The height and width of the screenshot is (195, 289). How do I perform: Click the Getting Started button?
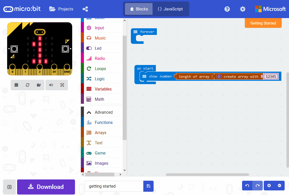pyautogui.click(x=263, y=23)
